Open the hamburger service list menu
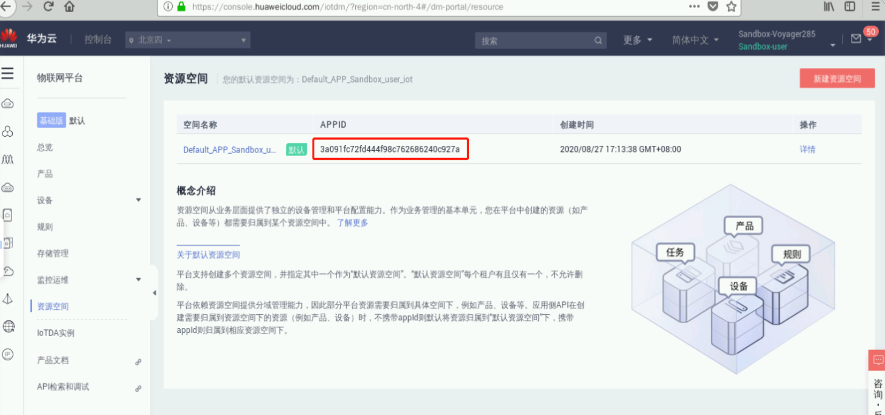 coord(7,74)
